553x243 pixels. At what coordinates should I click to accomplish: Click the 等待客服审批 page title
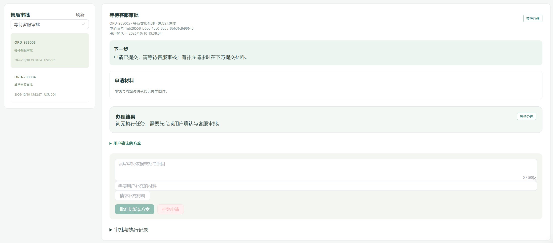click(124, 15)
